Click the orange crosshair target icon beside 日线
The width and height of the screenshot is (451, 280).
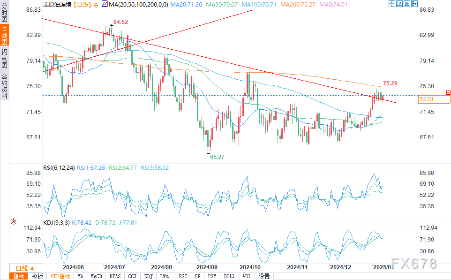tap(96, 5)
